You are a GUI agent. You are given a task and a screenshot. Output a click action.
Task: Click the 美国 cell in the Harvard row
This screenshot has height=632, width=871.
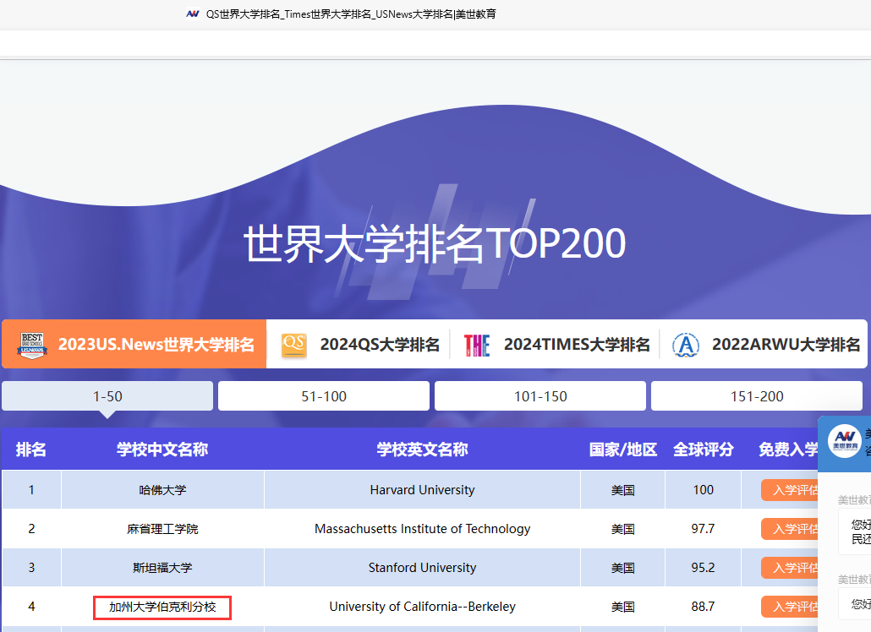coord(622,490)
